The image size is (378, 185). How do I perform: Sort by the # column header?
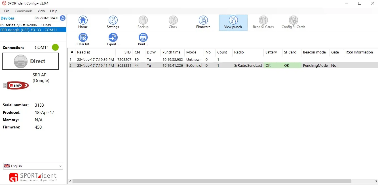[x=72, y=52]
